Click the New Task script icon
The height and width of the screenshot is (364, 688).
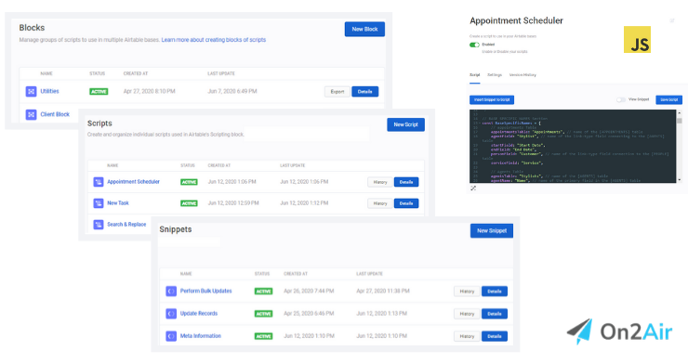(x=99, y=203)
